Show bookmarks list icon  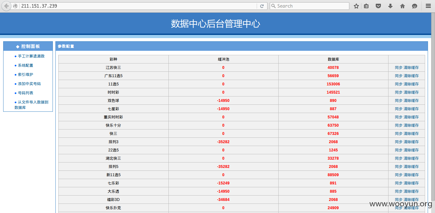point(366,6)
